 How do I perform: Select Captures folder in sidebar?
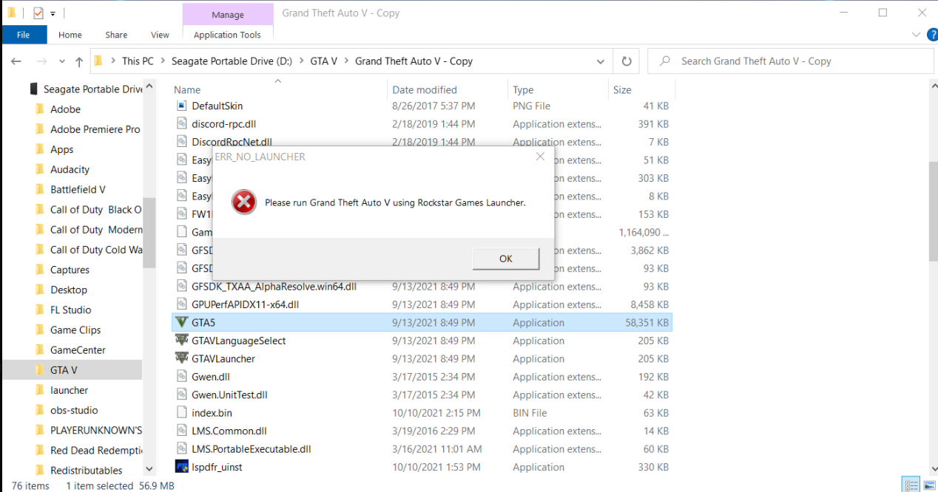click(70, 270)
